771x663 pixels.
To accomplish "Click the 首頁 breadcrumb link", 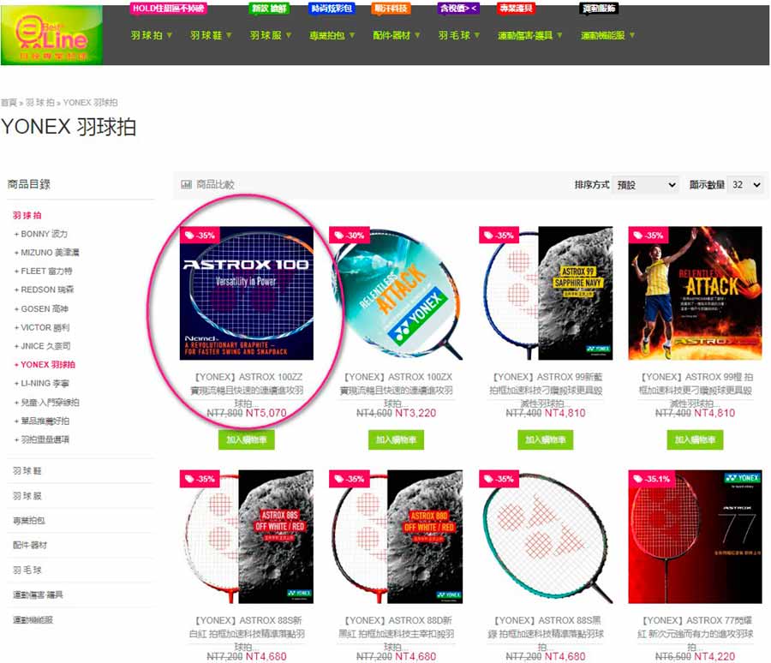I will click(x=9, y=102).
